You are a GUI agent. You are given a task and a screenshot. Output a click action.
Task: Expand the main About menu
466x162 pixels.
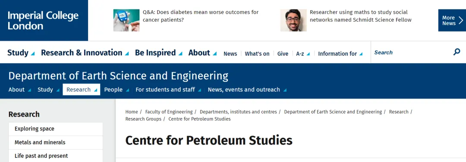tap(202, 53)
